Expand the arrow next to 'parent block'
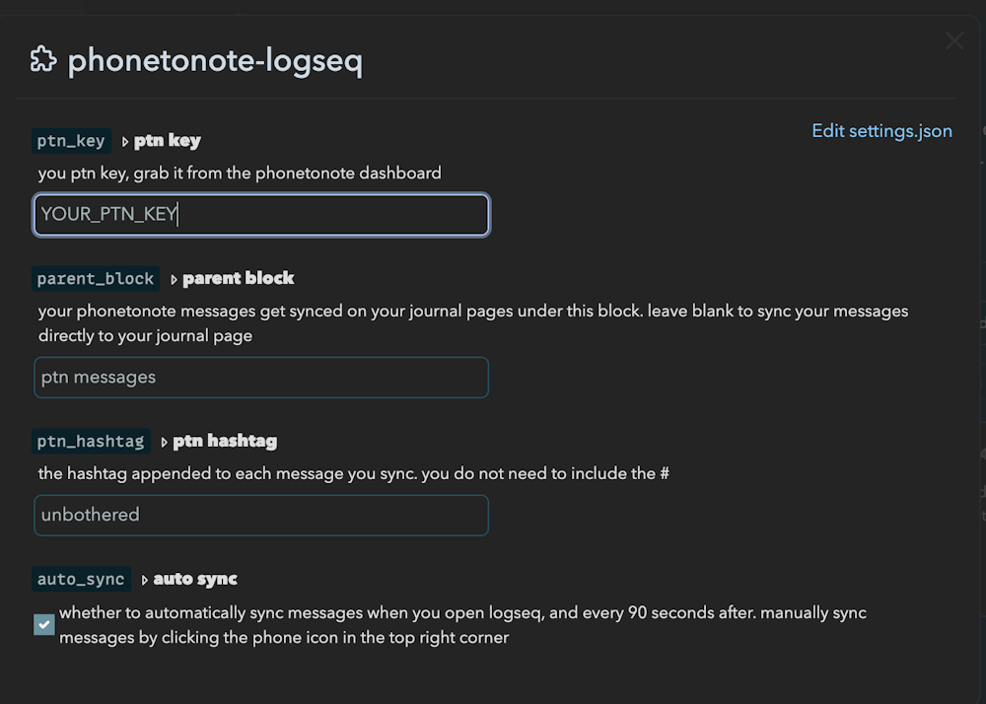Viewport: 986px width, 704px height. (x=174, y=280)
